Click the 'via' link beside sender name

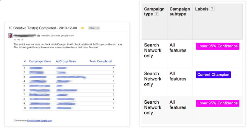[38, 36]
